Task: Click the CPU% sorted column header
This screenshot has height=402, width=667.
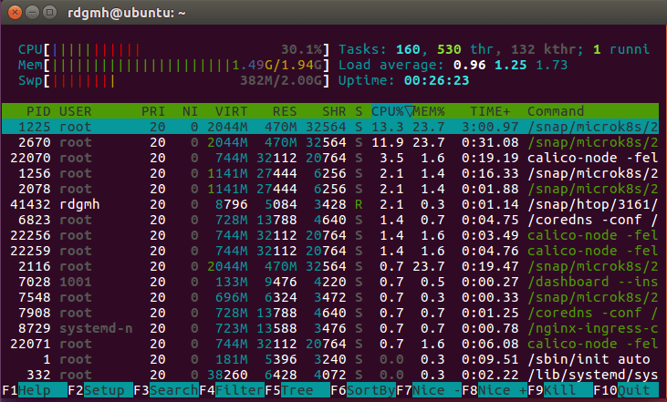Action: click(391, 111)
